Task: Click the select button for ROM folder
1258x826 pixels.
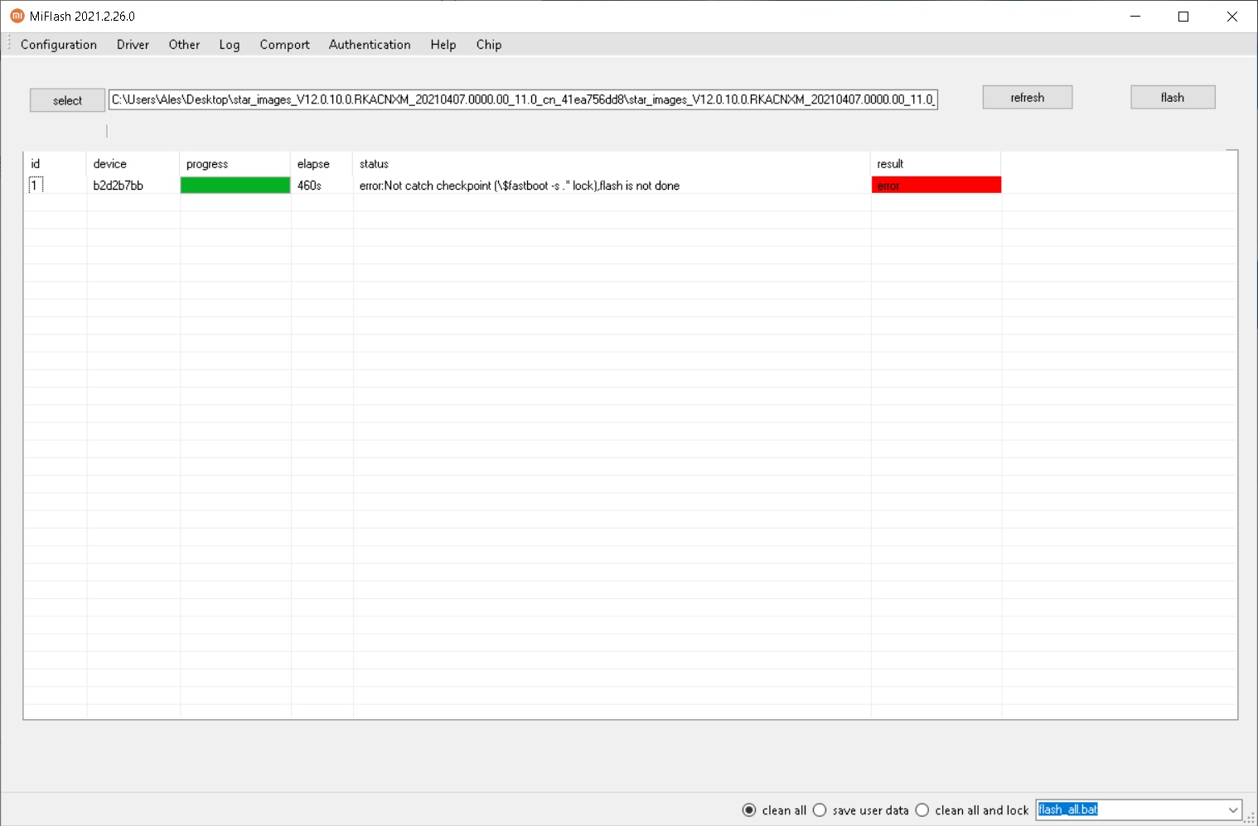Action: click(x=67, y=100)
